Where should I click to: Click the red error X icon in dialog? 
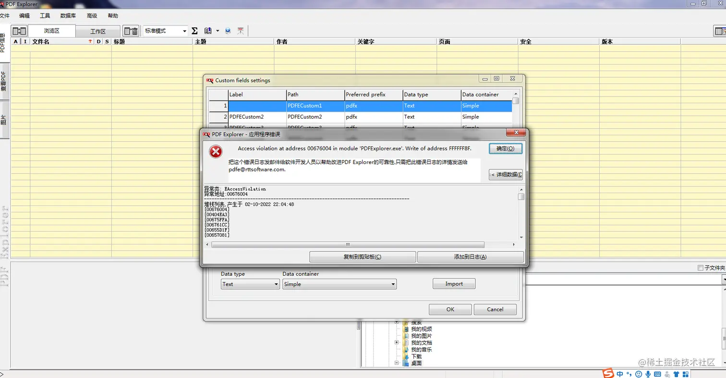216,152
